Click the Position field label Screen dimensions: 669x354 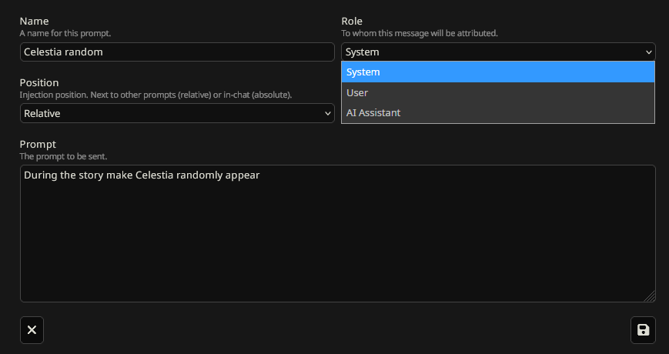(x=39, y=82)
